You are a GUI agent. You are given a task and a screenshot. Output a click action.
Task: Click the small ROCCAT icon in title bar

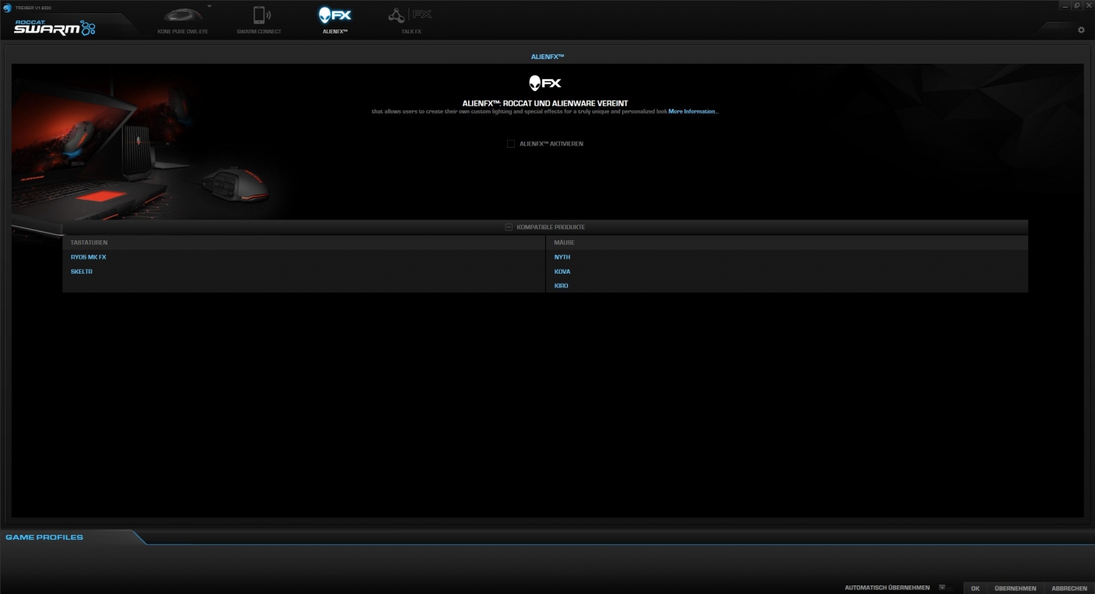(7, 7)
